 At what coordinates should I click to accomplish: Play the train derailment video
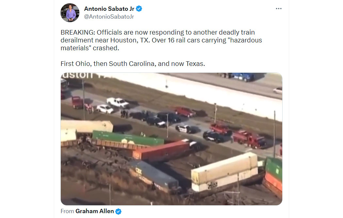pyautogui.click(x=171, y=139)
